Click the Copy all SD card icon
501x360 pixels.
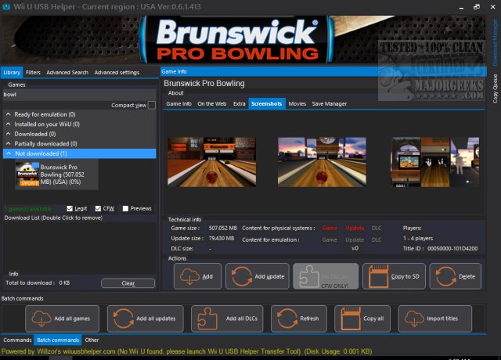click(351, 319)
